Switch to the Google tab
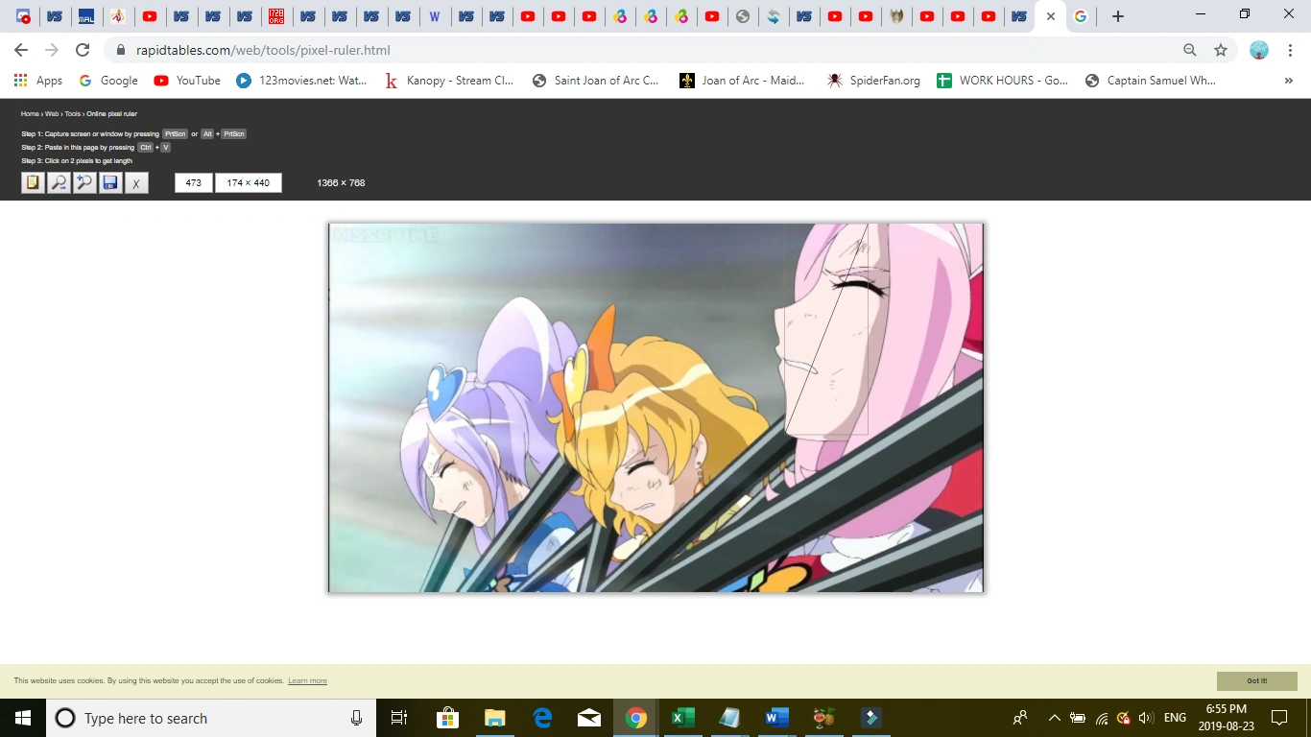 (x=1081, y=16)
